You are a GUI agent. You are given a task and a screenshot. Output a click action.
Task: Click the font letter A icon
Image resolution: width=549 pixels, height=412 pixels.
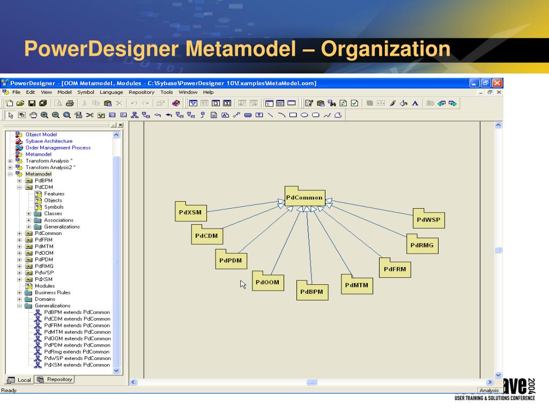(x=415, y=103)
